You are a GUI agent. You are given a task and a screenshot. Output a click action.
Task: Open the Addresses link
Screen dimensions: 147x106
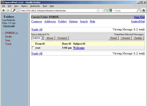50,22
